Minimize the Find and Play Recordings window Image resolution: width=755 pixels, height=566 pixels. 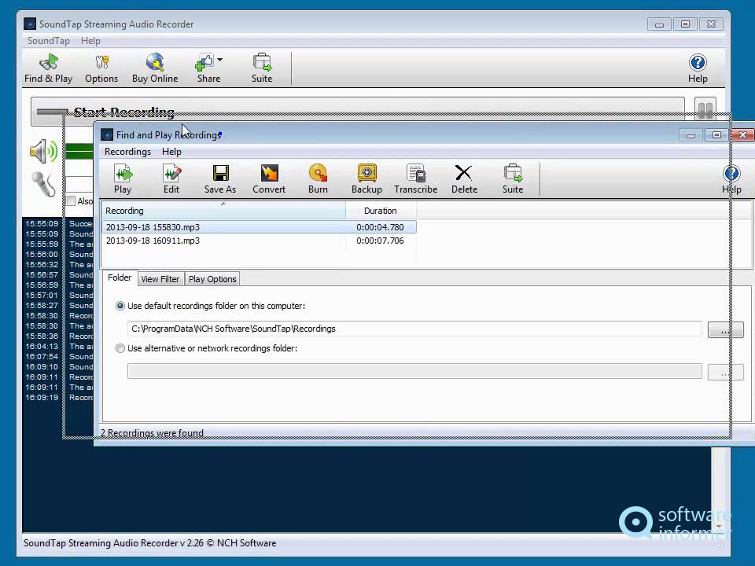pyautogui.click(x=691, y=135)
